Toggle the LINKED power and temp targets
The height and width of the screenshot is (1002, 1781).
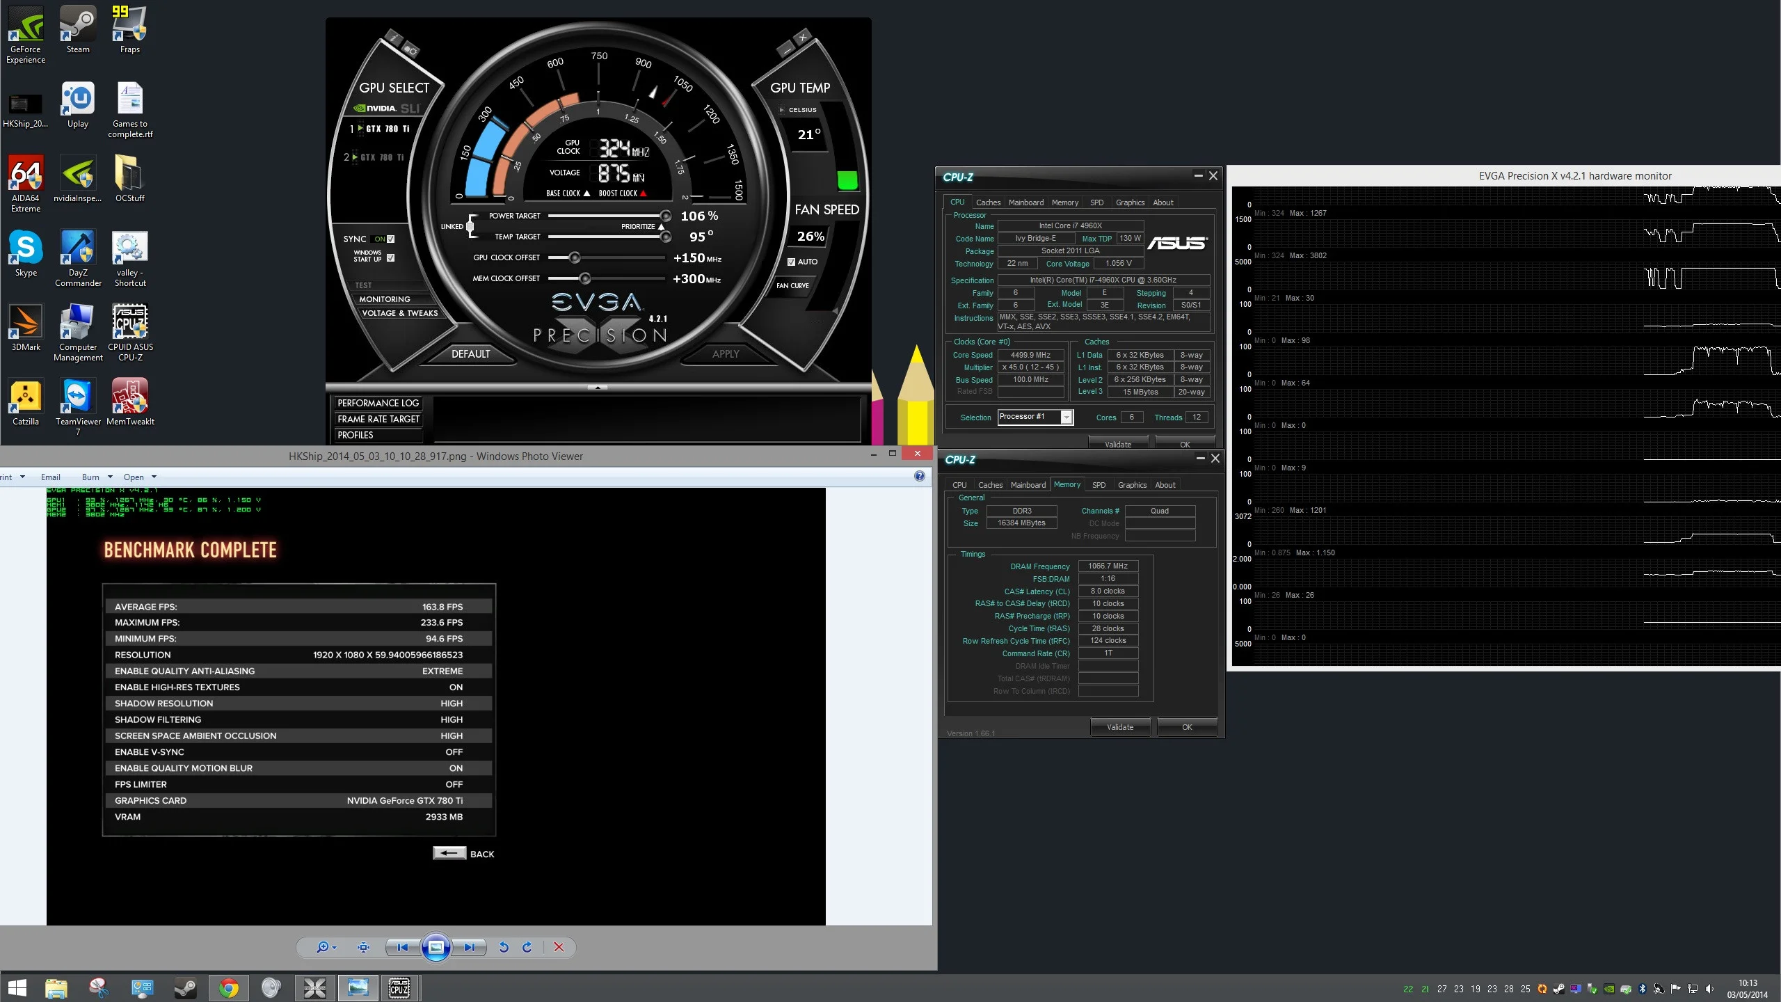click(x=470, y=226)
